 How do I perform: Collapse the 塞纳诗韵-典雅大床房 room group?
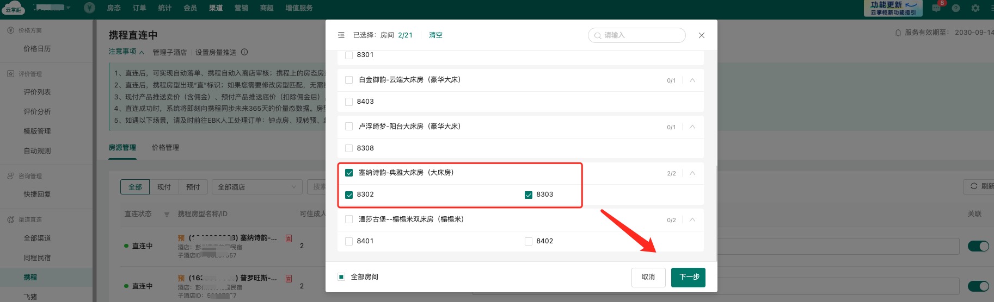[692, 173]
